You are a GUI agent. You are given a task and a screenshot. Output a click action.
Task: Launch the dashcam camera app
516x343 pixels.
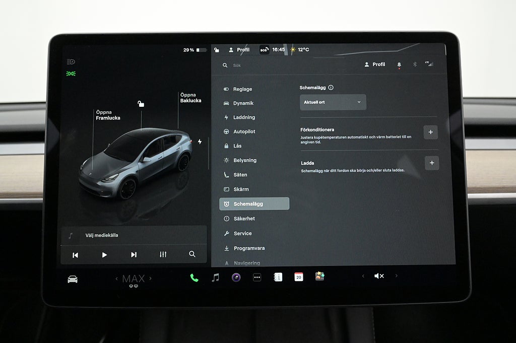coord(236,277)
